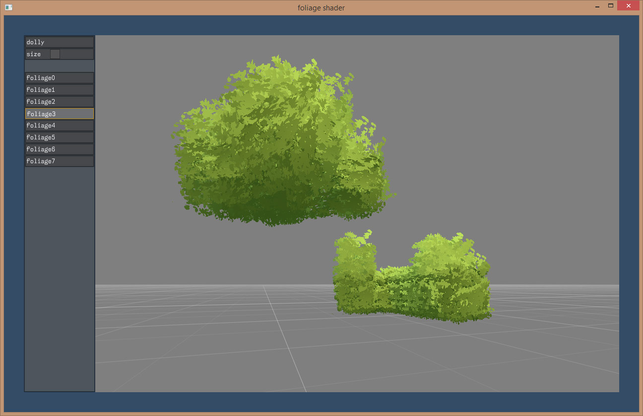This screenshot has height=416, width=643.
Task: Activate the foliage5 preset
Action: (59, 137)
